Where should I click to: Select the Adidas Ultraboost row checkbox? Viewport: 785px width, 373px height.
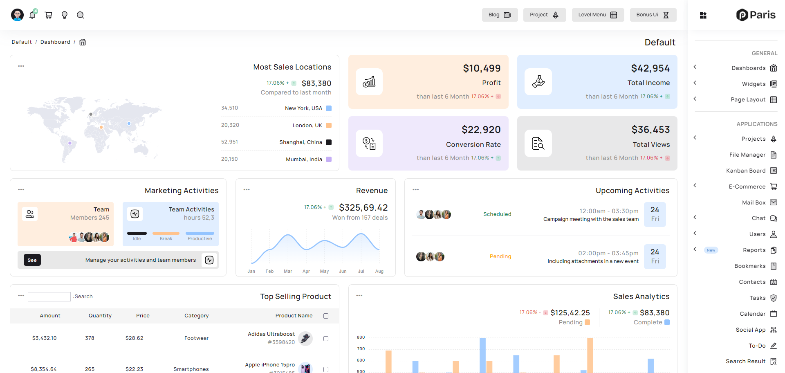[326, 339]
